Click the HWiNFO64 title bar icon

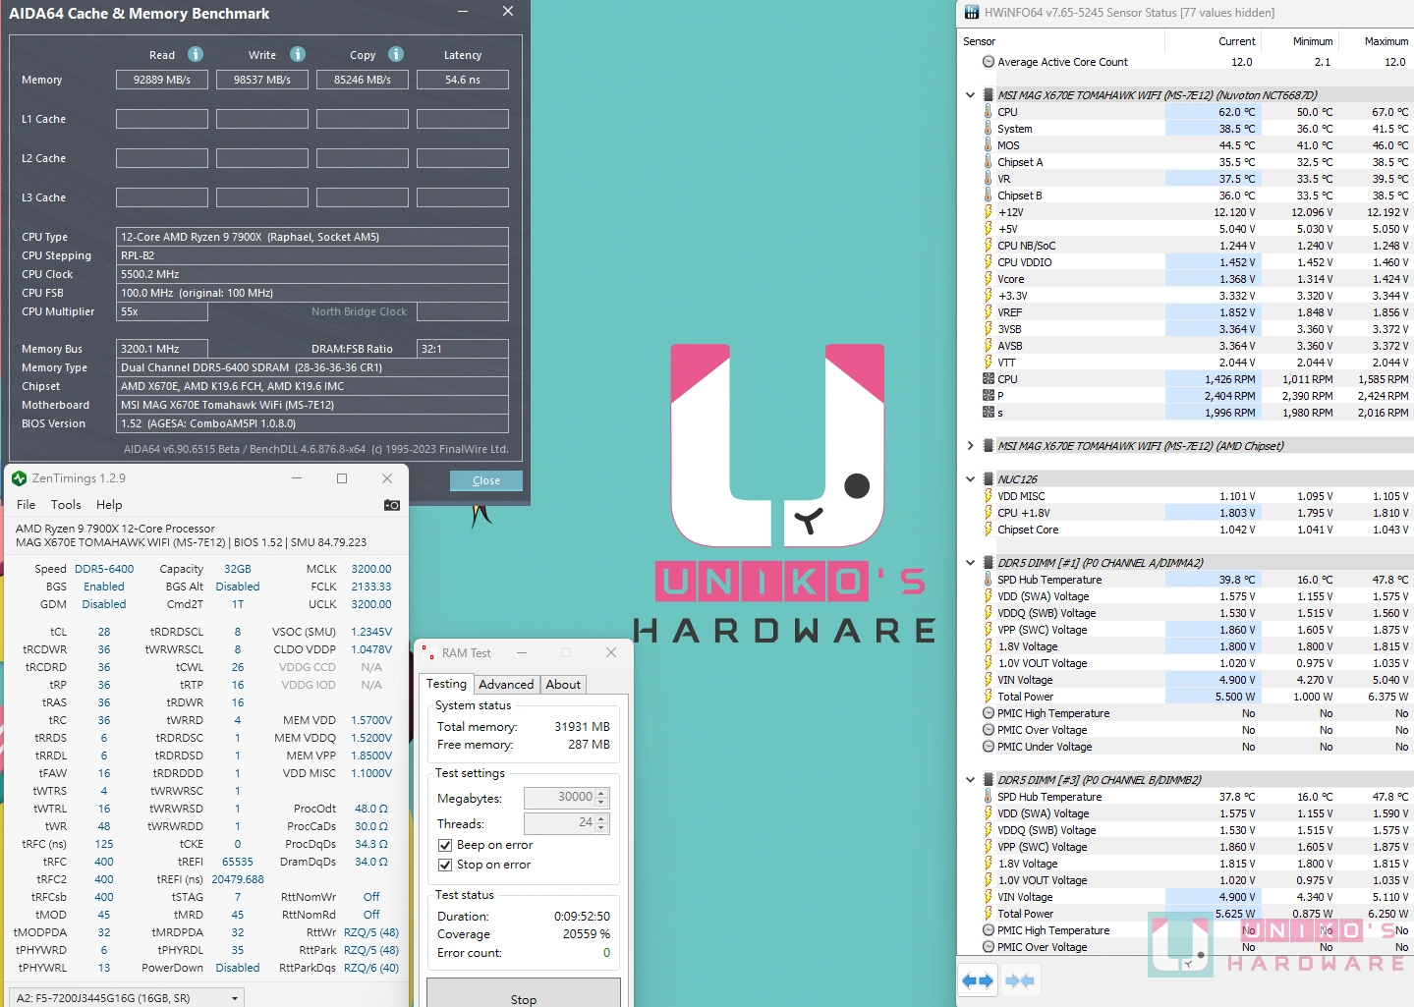(972, 13)
